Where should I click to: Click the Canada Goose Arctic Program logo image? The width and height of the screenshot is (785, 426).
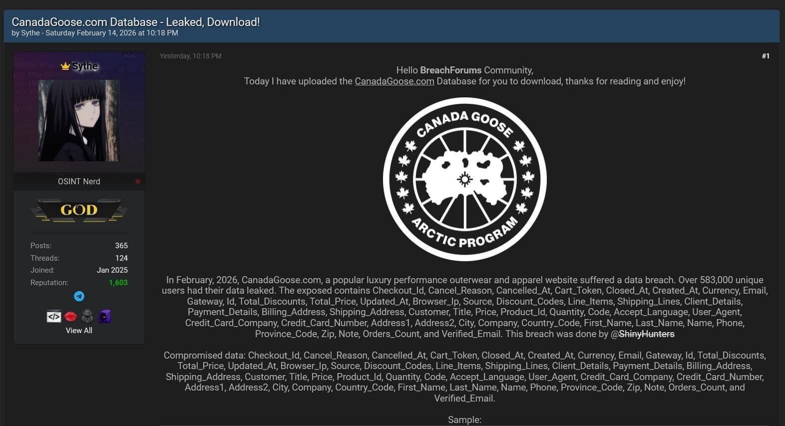coord(465,179)
